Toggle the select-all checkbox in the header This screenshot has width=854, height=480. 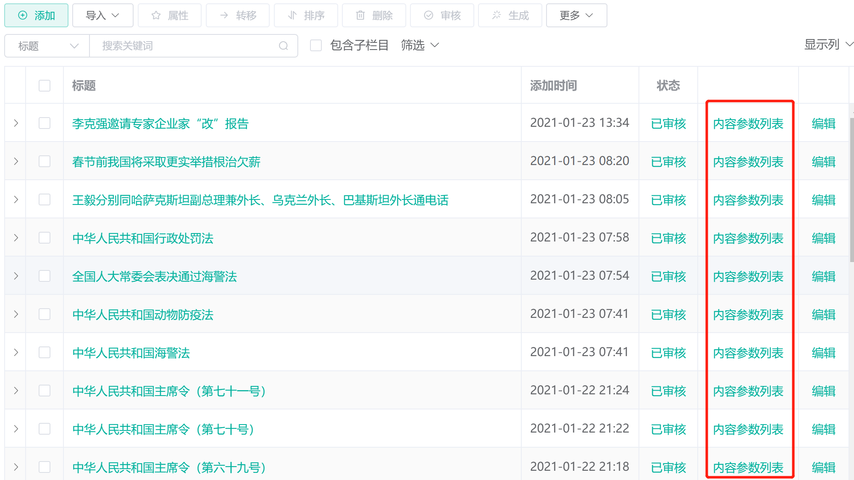pyautogui.click(x=45, y=86)
